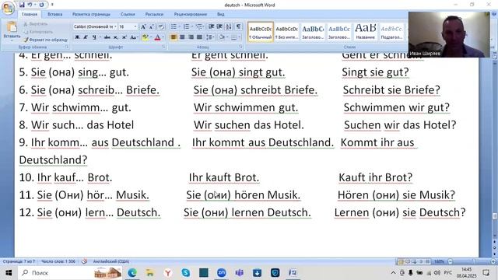Apply the Подзаголовок style
Screen dimensions: 498x280
[391, 32]
